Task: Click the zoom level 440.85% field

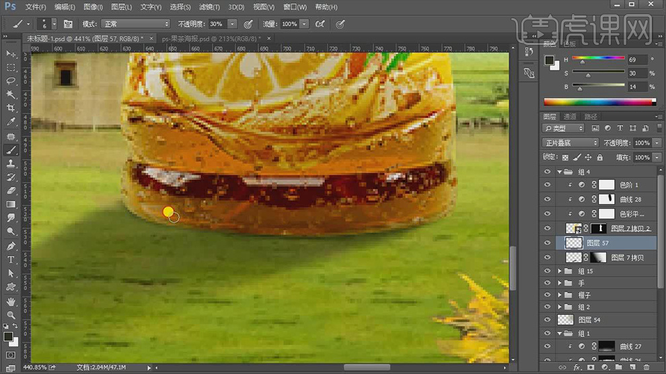Action: (x=35, y=367)
